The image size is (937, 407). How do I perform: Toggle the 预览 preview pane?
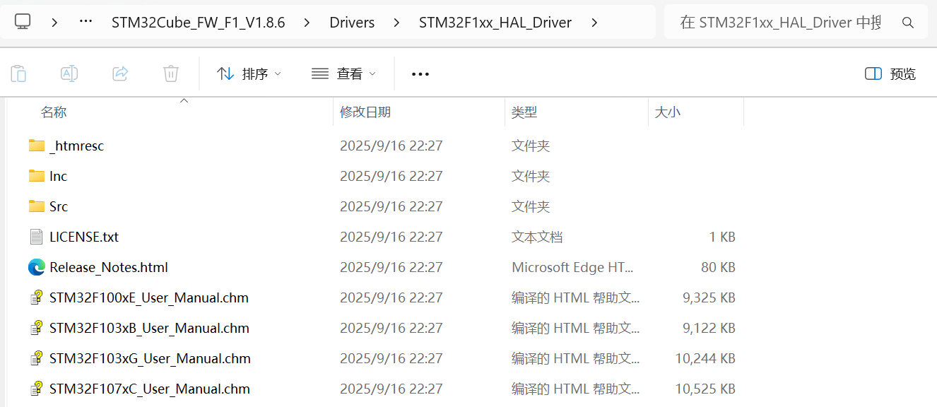point(890,73)
